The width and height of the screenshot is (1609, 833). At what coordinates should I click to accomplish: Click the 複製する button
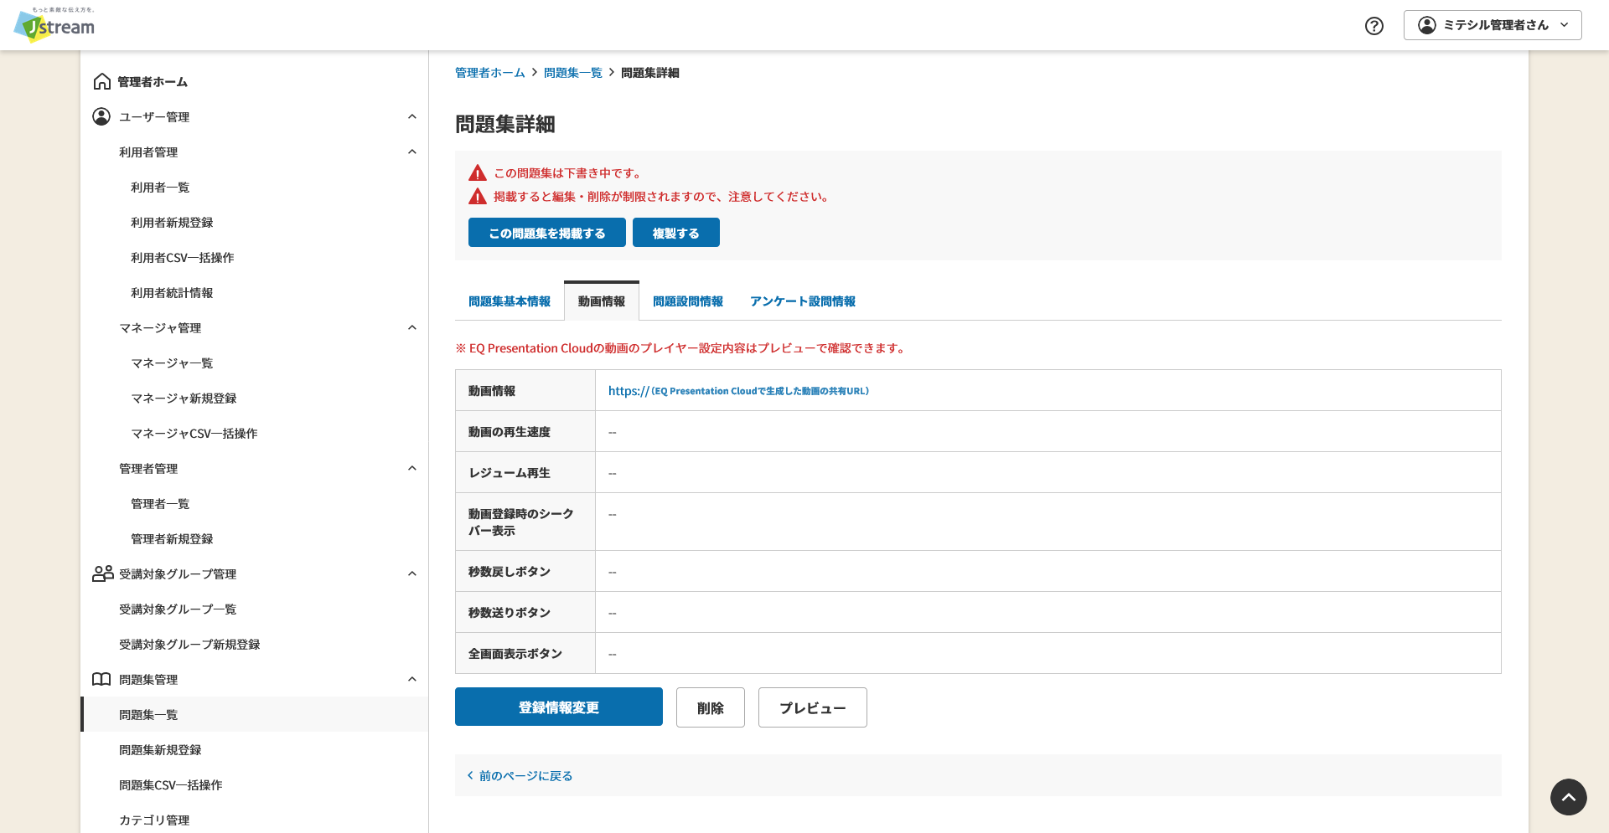[676, 233]
